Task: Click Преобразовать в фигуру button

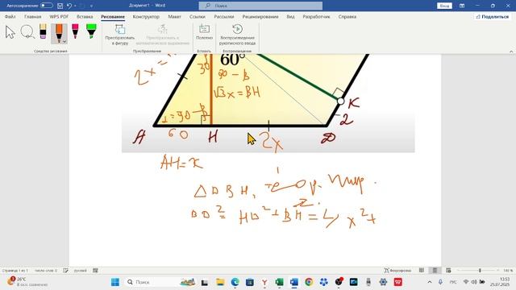Action: click(x=120, y=35)
